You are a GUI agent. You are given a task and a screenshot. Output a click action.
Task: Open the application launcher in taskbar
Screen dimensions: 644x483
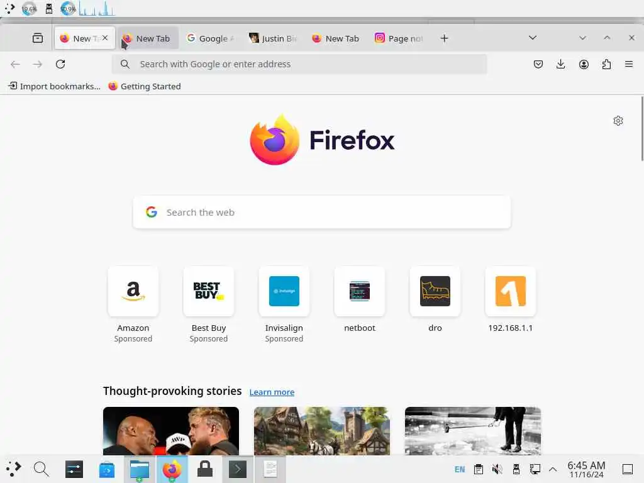13,469
